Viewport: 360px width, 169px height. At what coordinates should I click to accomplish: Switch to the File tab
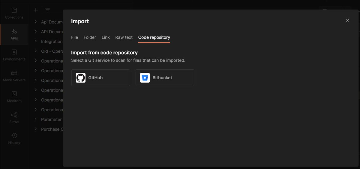point(74,37)
